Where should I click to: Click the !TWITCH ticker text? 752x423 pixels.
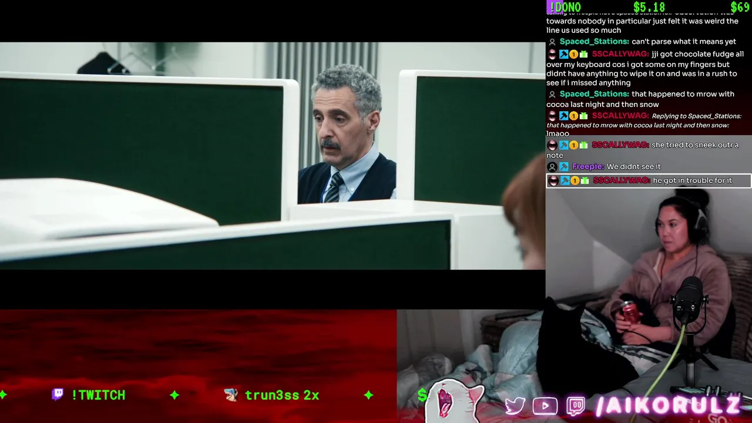98,395
